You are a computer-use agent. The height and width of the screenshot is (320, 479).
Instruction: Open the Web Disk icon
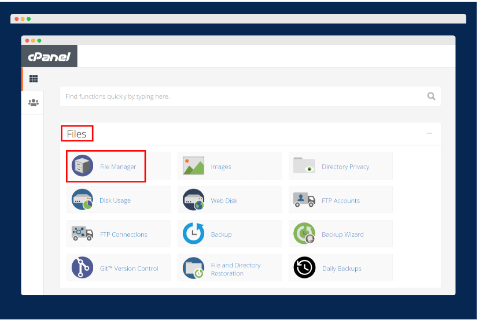click(193, 200)
